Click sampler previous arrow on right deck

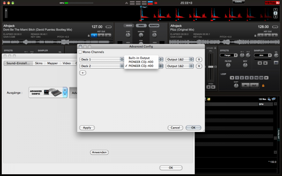[x=259, y=63]
